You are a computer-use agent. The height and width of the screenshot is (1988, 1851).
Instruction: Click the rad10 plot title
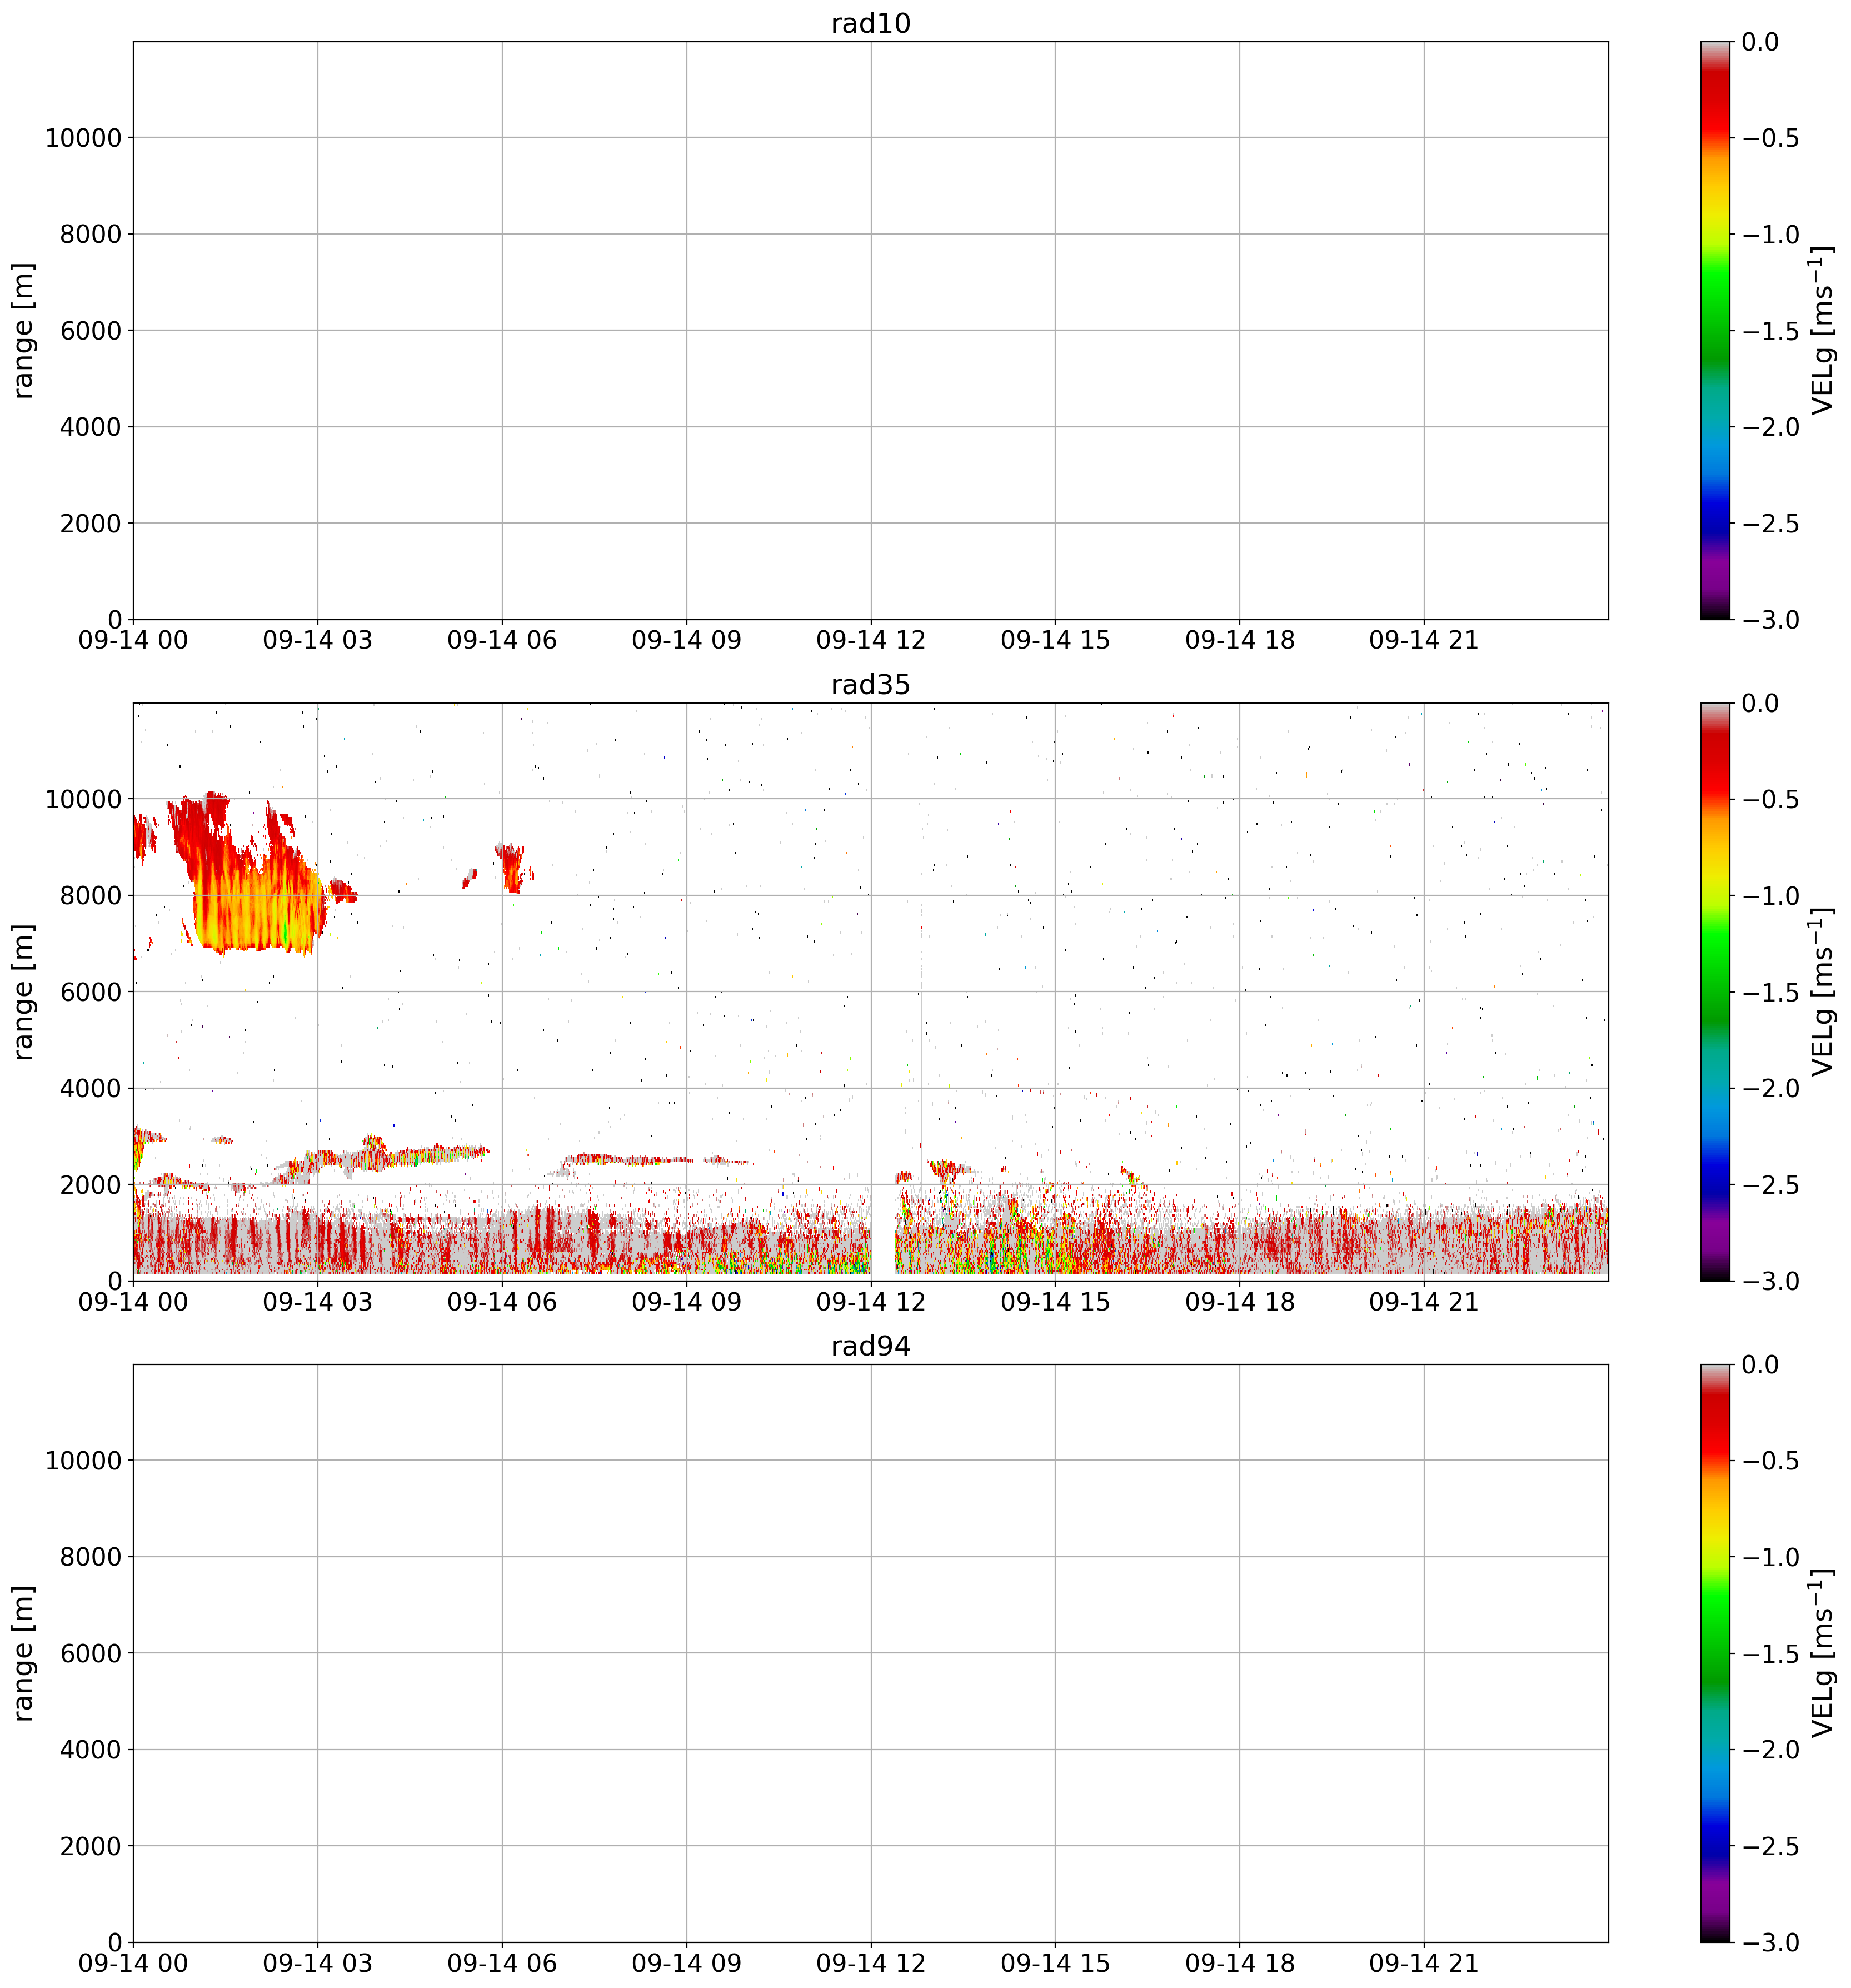coord(870,23)
